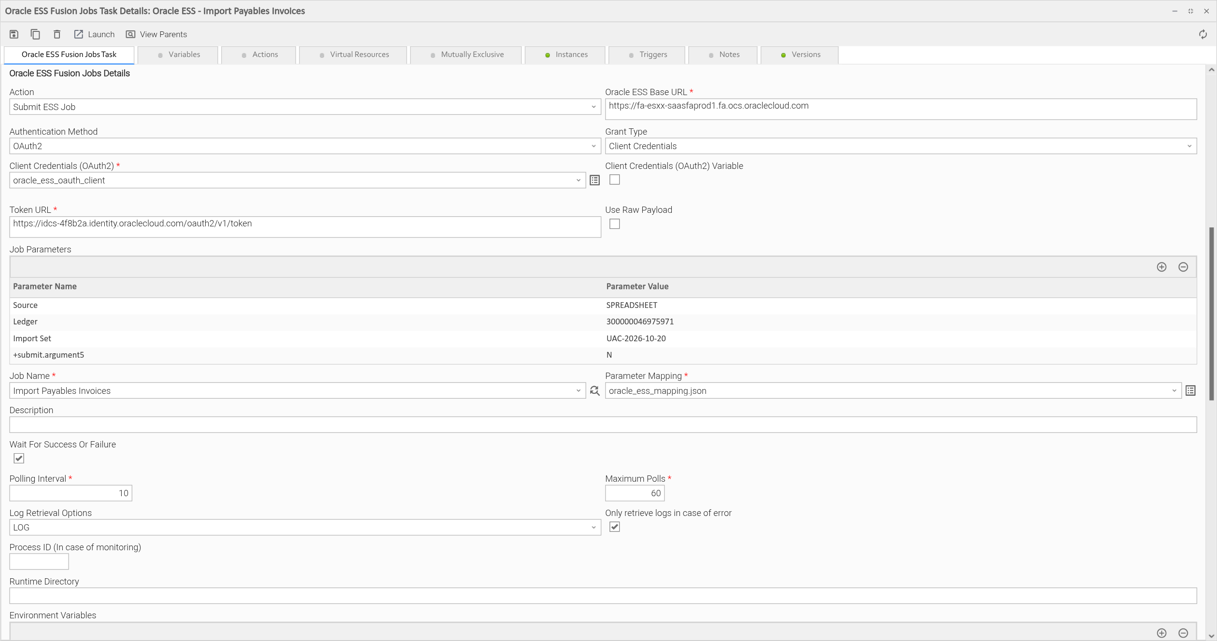Select the Import Set parameter row
The image size is (1217, 641).
coord(603,338)
